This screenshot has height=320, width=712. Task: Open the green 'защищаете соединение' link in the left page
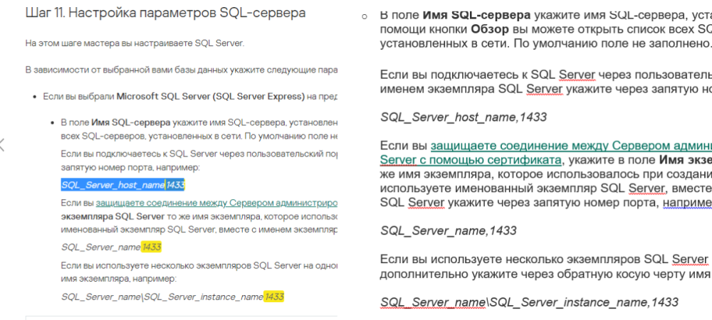click(x=216, y=202)
